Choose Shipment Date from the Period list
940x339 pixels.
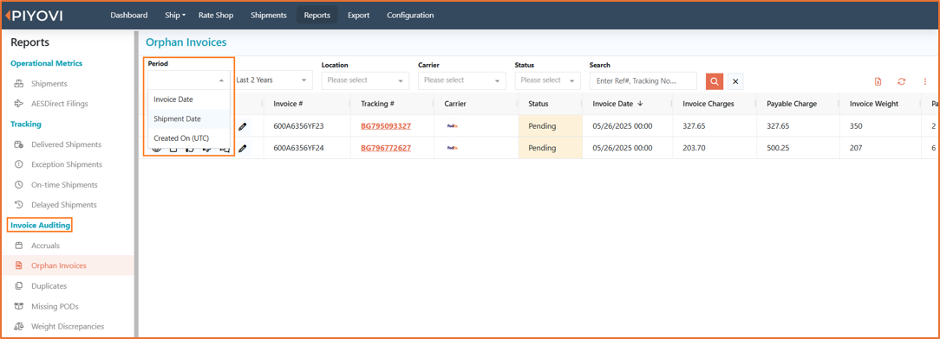(x=188, y=118)
